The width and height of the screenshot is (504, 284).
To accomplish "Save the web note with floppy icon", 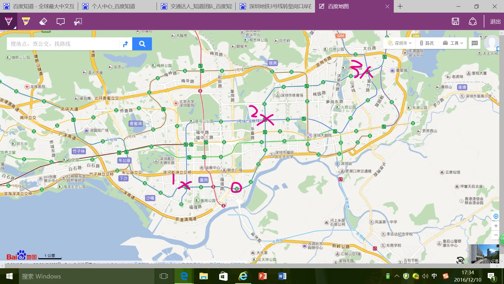I will [x=455, y=22].
